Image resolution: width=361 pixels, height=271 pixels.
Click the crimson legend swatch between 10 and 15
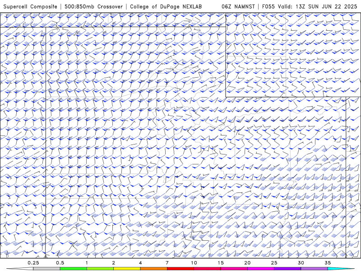coord(207,269)
